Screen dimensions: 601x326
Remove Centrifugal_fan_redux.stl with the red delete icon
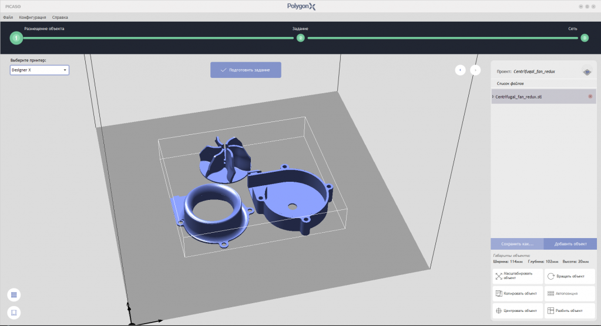coord(590,96)
